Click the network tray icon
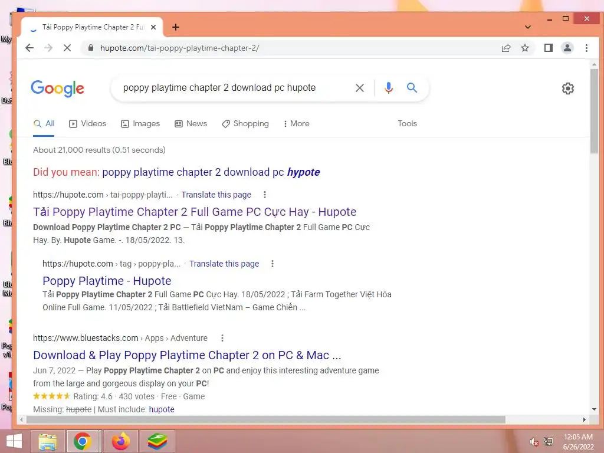Screen dimensions: 604x453 click(549, 442)
